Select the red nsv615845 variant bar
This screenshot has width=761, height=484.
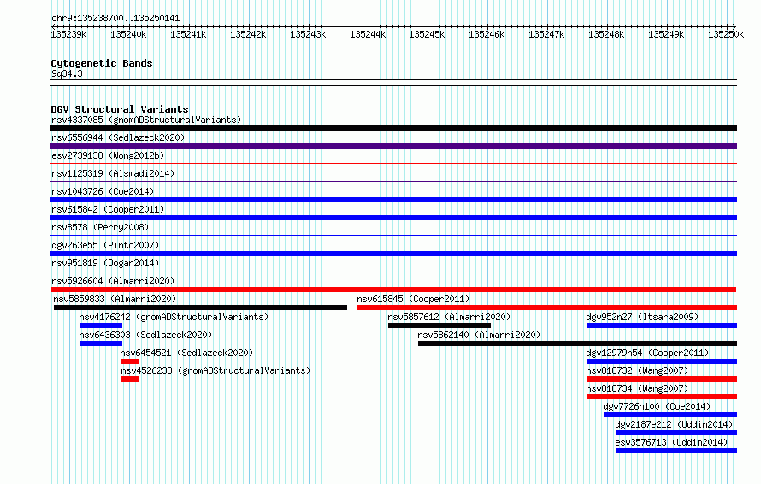(x=547, y=307)
